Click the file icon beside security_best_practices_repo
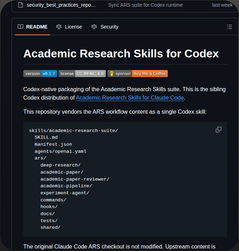Screen dimensions: 239x251 point(20,5)
